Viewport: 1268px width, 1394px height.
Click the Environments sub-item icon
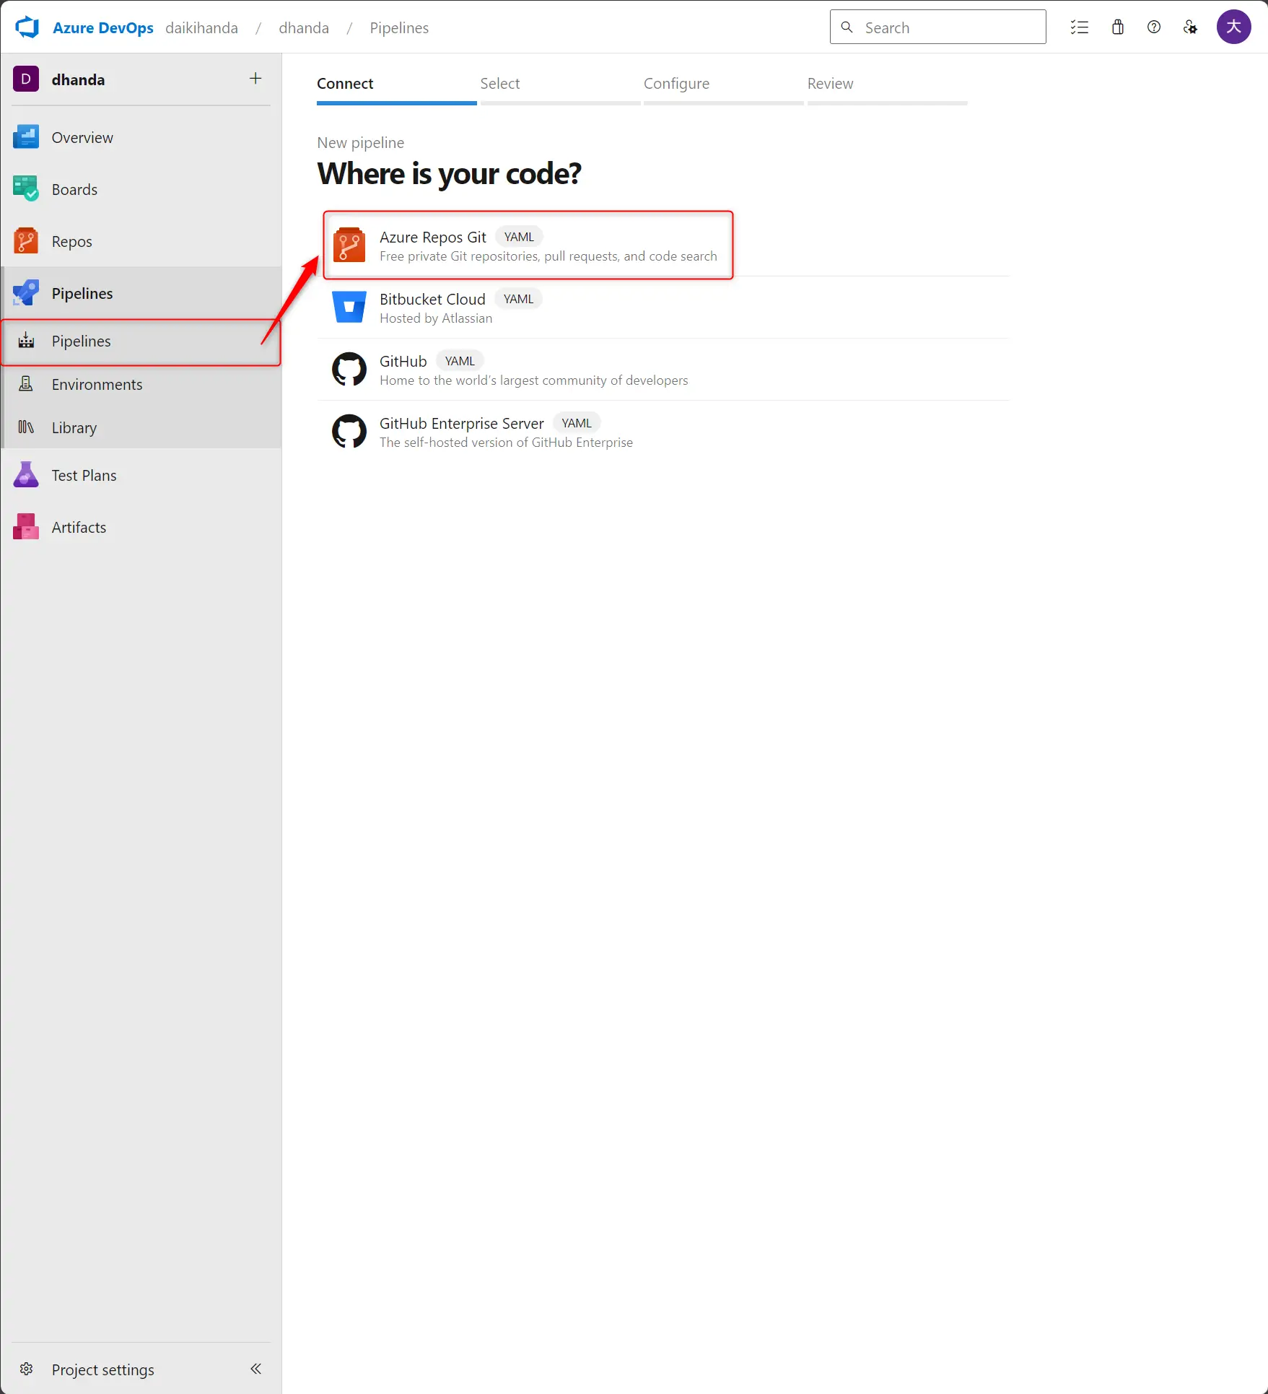(x=26, y=384)
